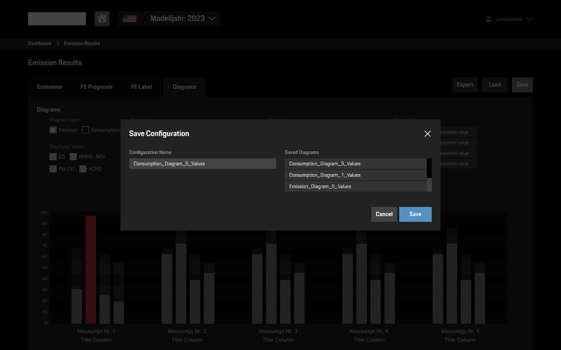The height and width of the screenshot is (350, 561).
Task: Switch to the Emissions tab
Action: (x=50, y=87)
